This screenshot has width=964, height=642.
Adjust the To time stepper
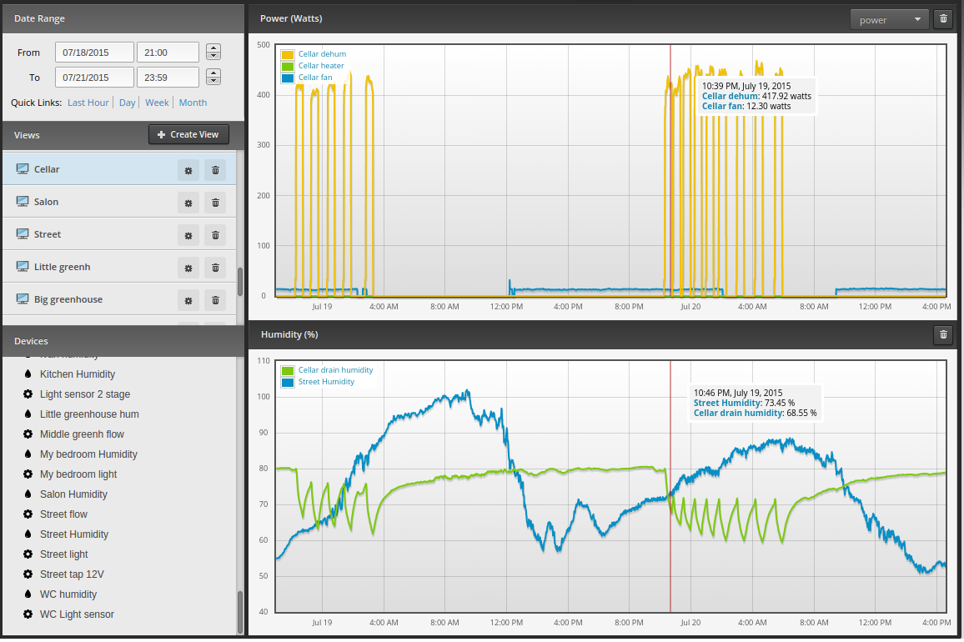[213, 77]
